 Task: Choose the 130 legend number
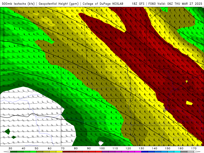coord(141,148)
